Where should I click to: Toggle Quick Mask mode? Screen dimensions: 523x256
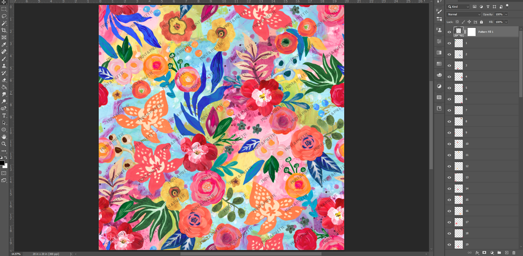(x=4, y=173)
